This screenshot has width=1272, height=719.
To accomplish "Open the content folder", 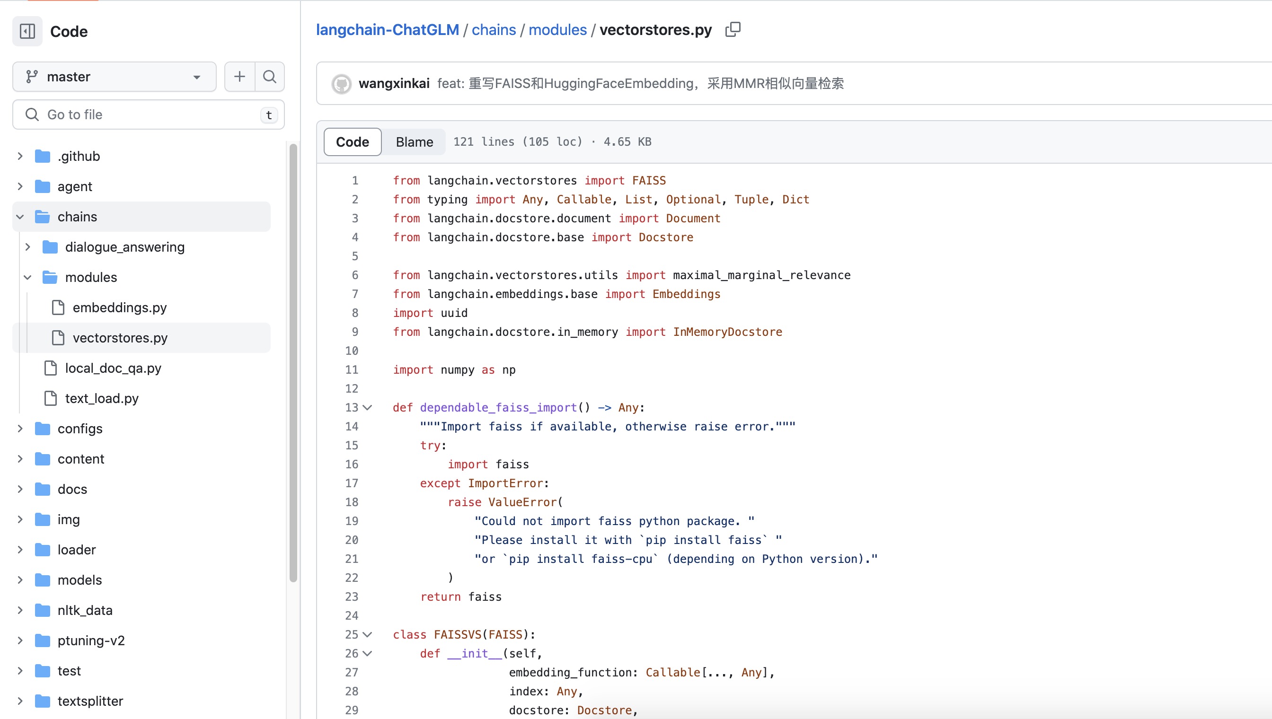I will pyautogui.click(x=81, y=459).
